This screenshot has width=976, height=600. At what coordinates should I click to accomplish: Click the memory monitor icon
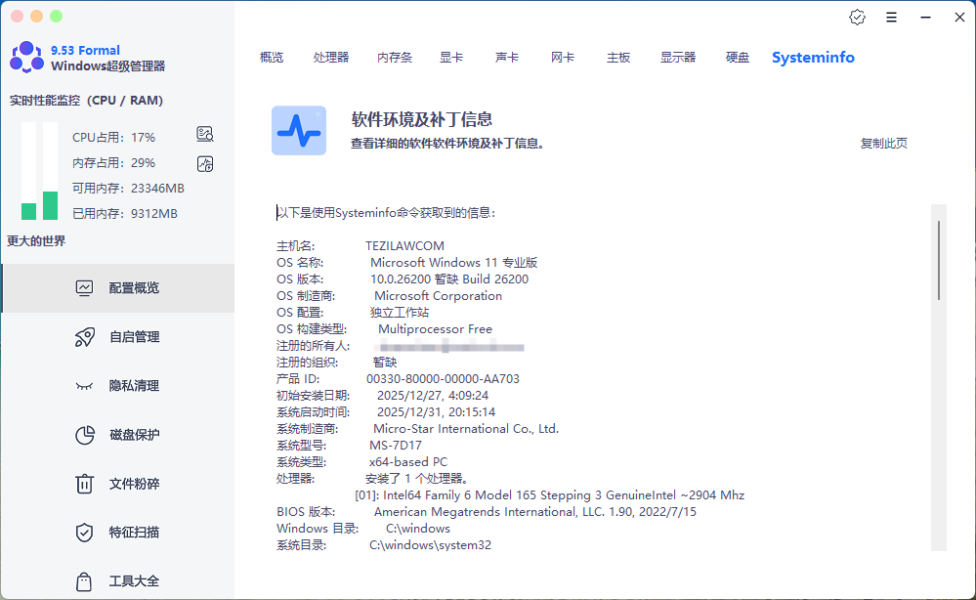[x=204, y=163]
